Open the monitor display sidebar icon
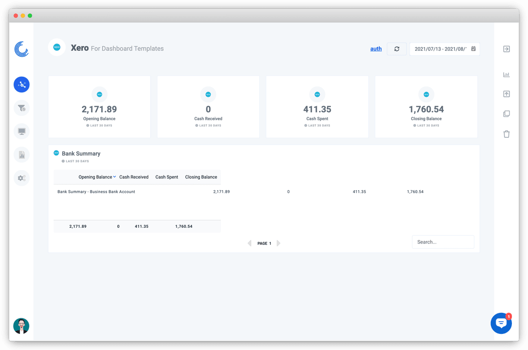This screenshot has height=350, width=528. [x=22, y=131]
